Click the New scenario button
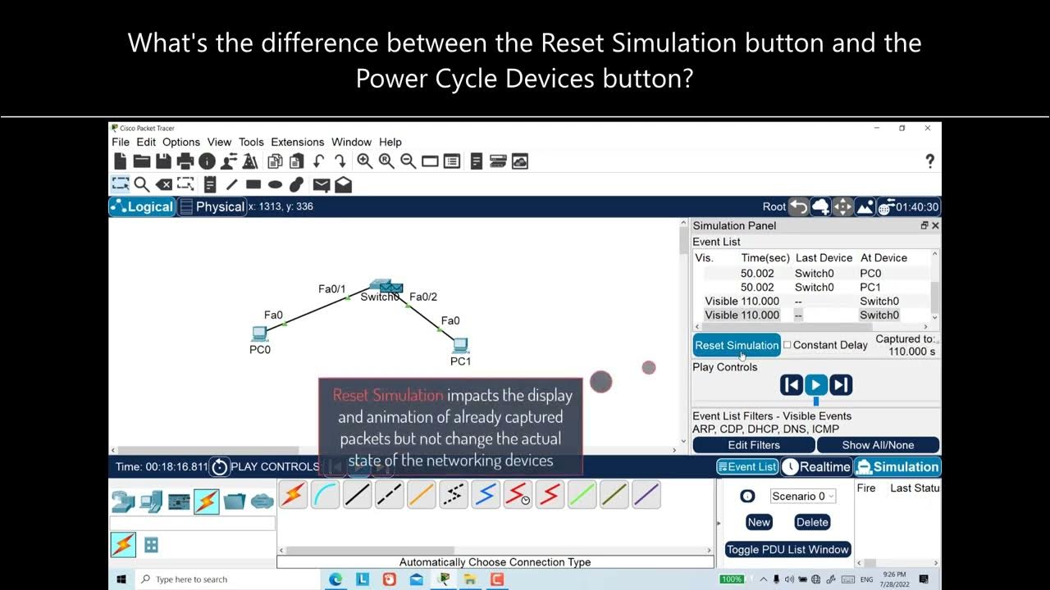 [x=759, y=522]
